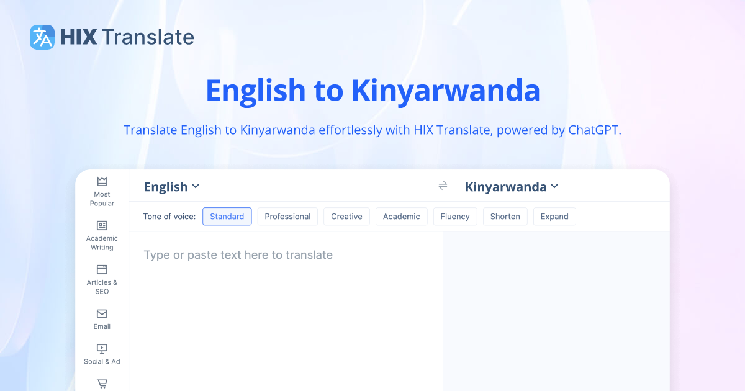Pick the Academic tone option

coord(401,217)
